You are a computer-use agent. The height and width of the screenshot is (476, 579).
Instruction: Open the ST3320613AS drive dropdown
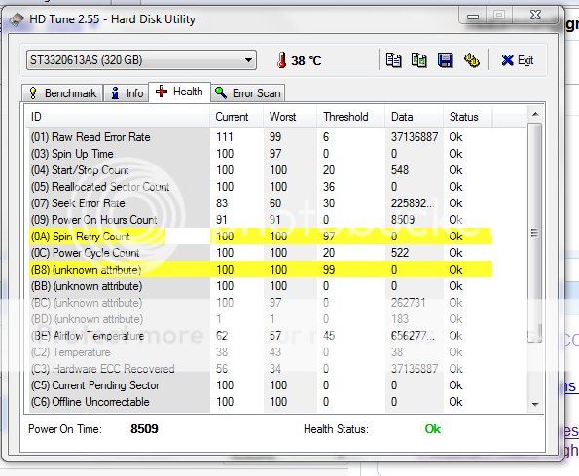coord(141,60)
